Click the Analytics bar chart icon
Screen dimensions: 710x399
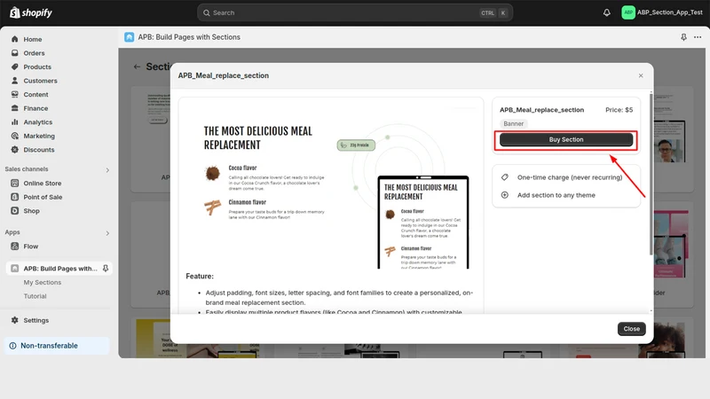point(15,122)
